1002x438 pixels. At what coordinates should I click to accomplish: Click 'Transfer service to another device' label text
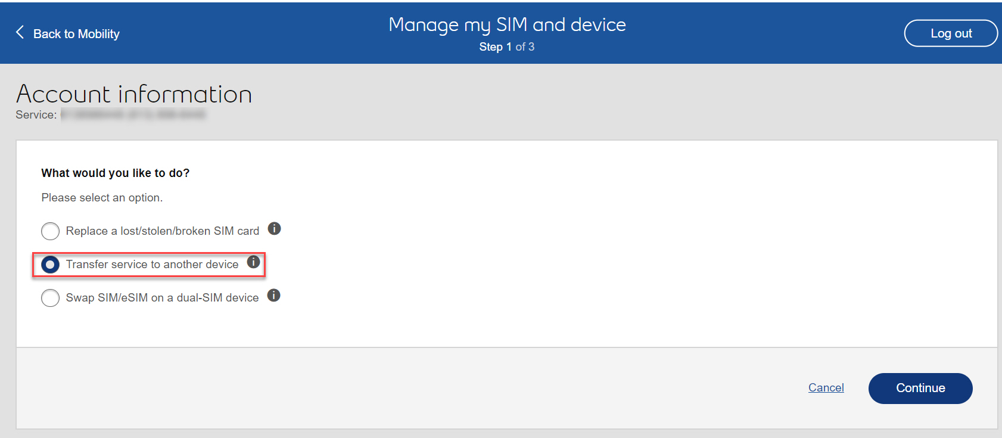152,265
